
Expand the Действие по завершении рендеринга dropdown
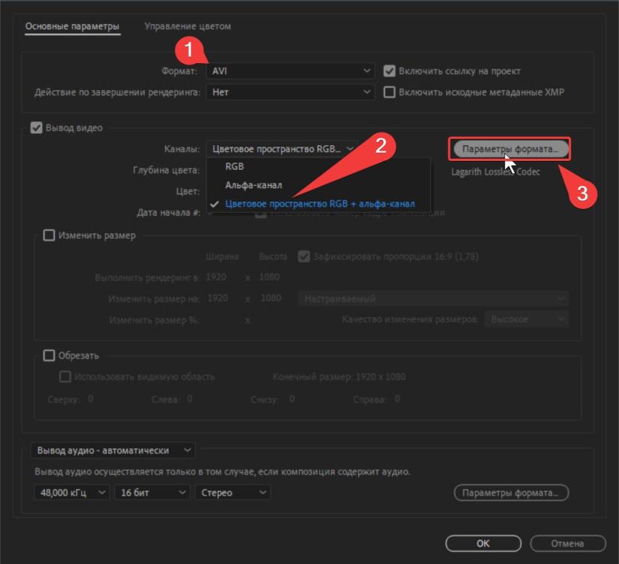click(289, 92)
